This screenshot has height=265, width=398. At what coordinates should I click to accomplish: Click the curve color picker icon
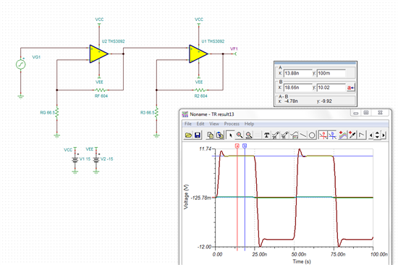[352, 135]
